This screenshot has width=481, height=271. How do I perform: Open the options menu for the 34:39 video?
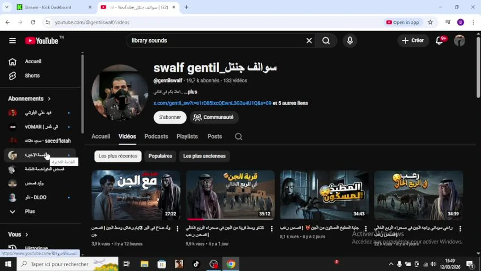click(460, 229)
